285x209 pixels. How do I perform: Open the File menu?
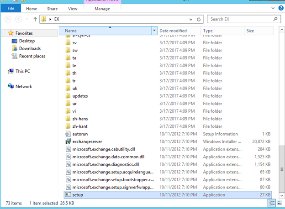[11, 8]
